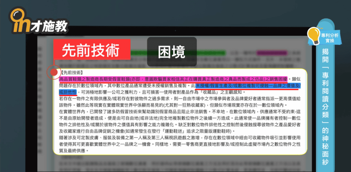351x172 pixels.
Task: Click the yellow lightbulb icon
Action: click(x=314, y=36)
